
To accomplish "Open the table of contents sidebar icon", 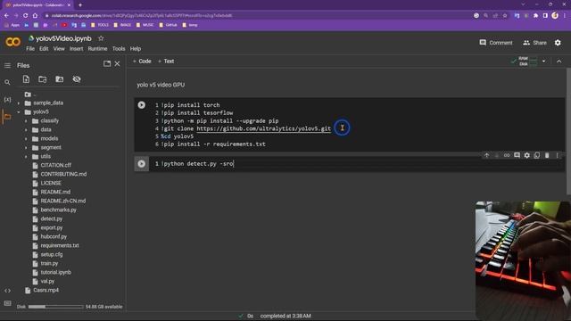I will click(x=7, y=65).
